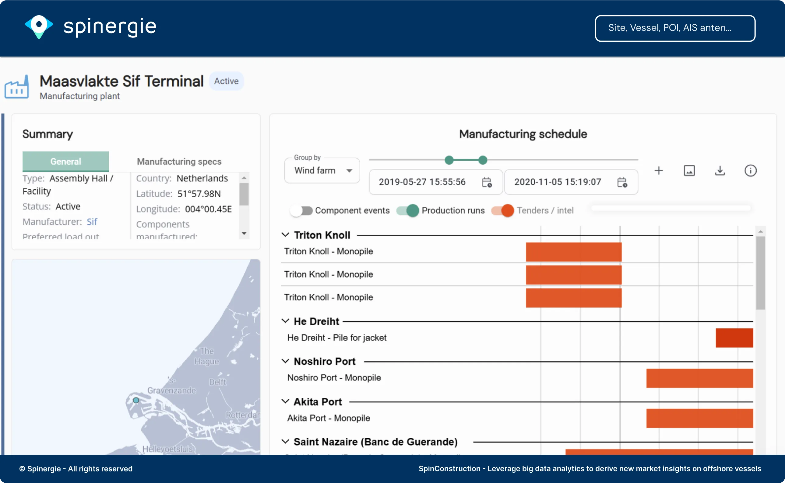Click the end date field 2020-11-05
Viewport: 785px width, 483px height.
click(x=571, y=182)
